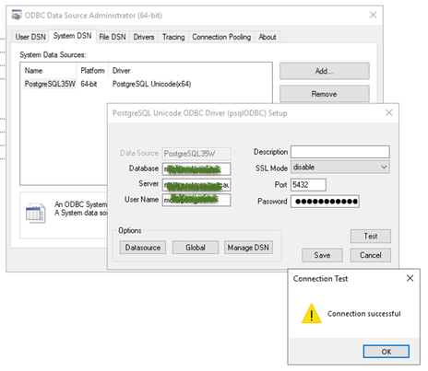Click the Platform column header
Screen dimensions: 428x371
pos(92,71)
